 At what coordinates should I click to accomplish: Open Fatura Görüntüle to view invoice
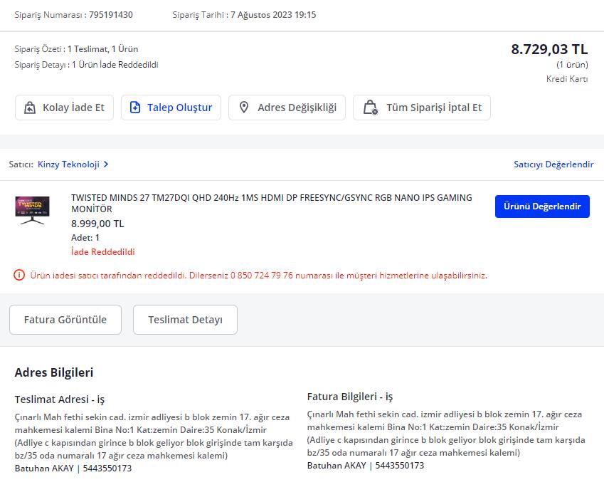[65, 319]
